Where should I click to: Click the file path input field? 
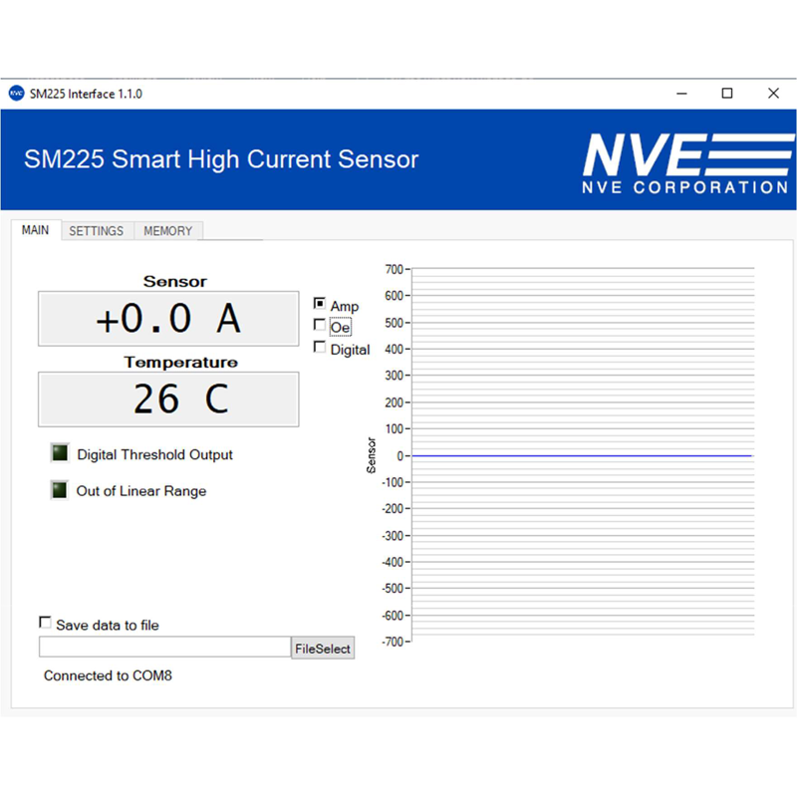tap(164, 647)
